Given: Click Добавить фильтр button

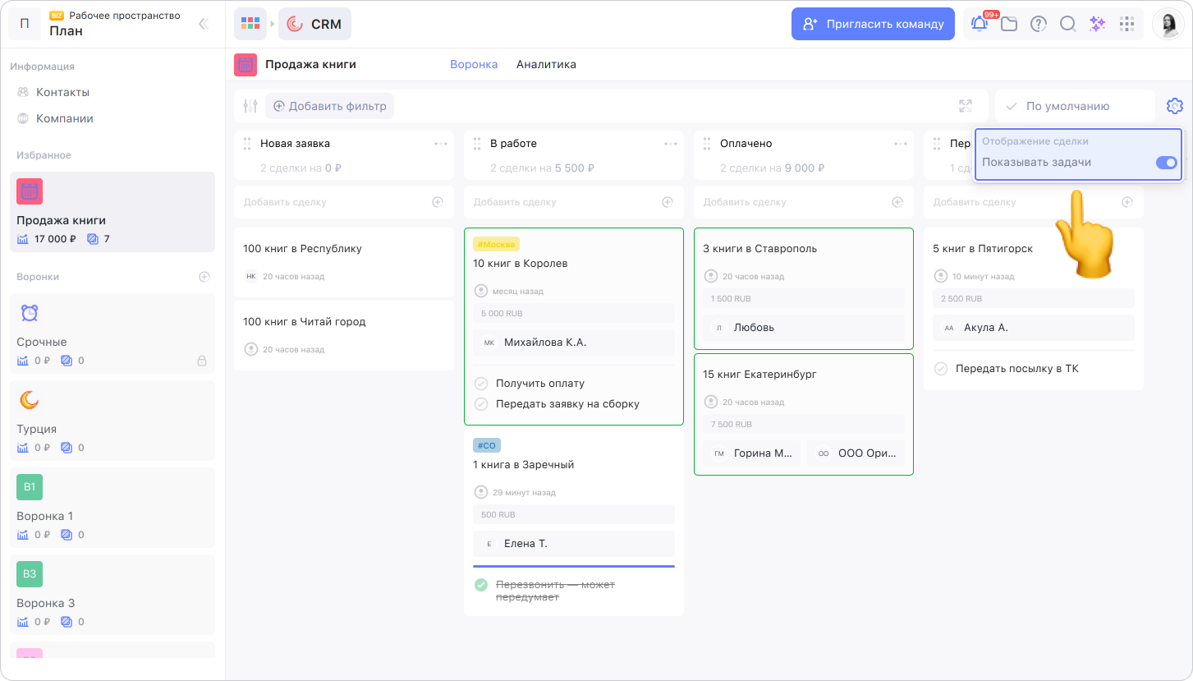Looking at the screenshot, I should 329,106.
